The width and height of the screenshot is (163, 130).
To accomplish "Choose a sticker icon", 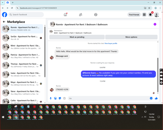I will (60, 98).
